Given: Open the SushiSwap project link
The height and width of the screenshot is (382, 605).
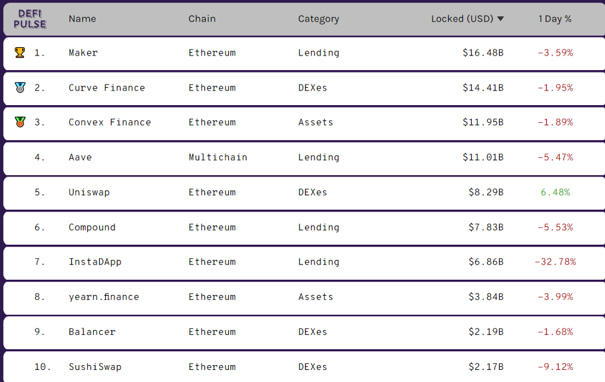Looking at the screenshot, I should pos(95,367).
